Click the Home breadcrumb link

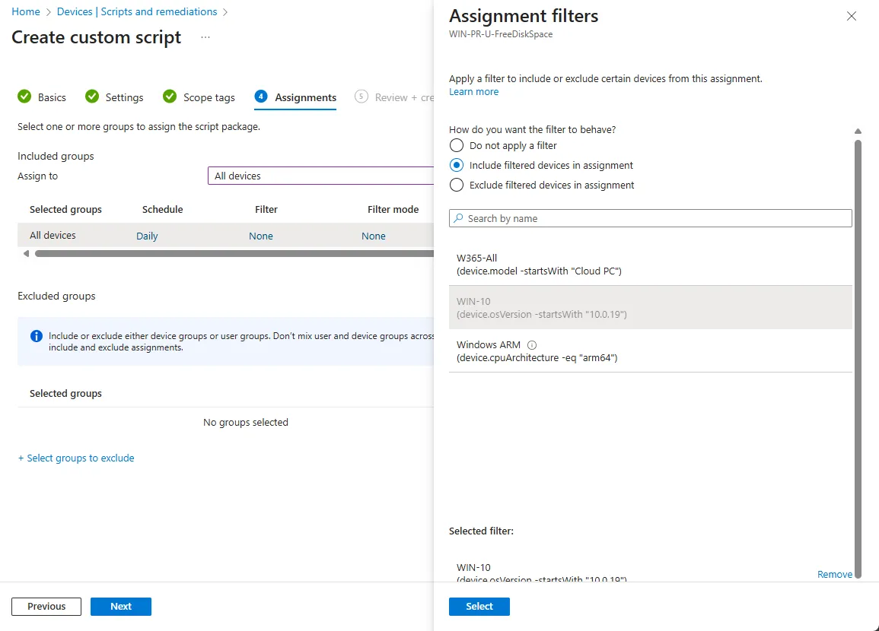[x=26, y=11]
